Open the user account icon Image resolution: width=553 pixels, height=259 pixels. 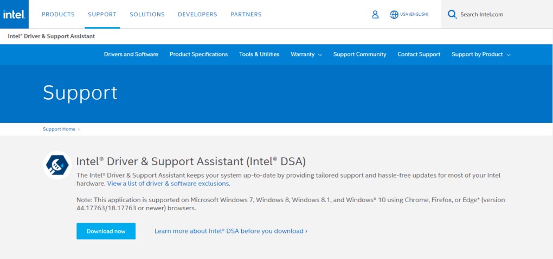[x=375, y=15]
